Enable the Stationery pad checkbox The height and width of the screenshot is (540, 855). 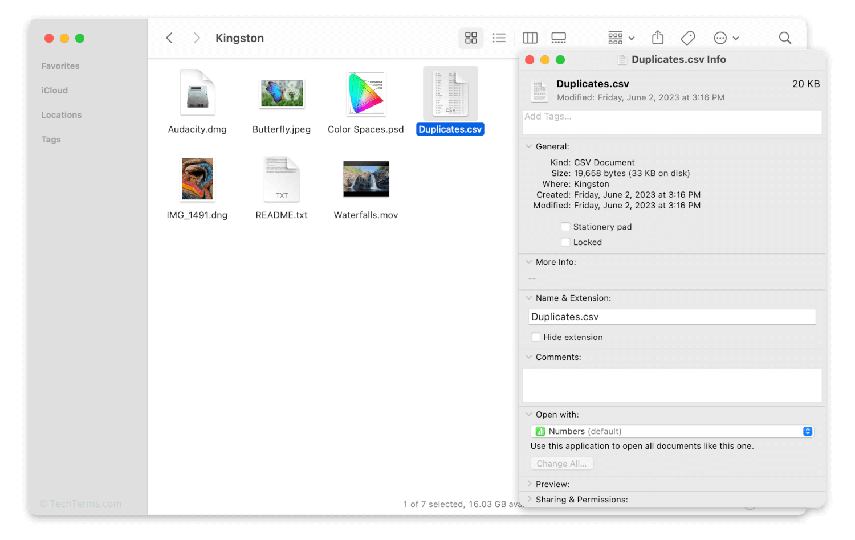tap(565, 227)
